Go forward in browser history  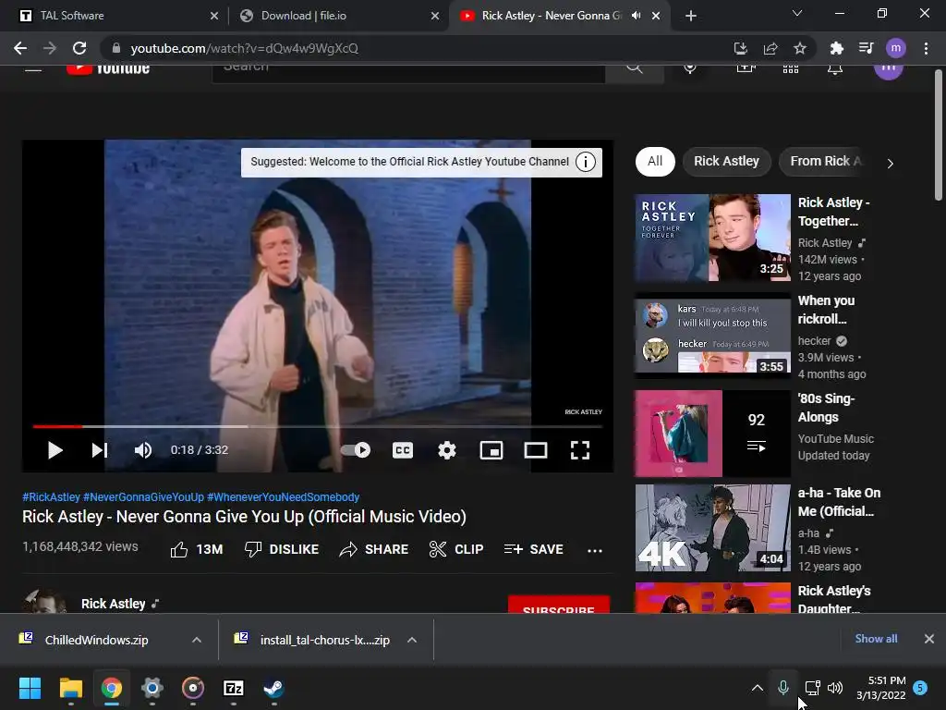(x=50, y=48)
